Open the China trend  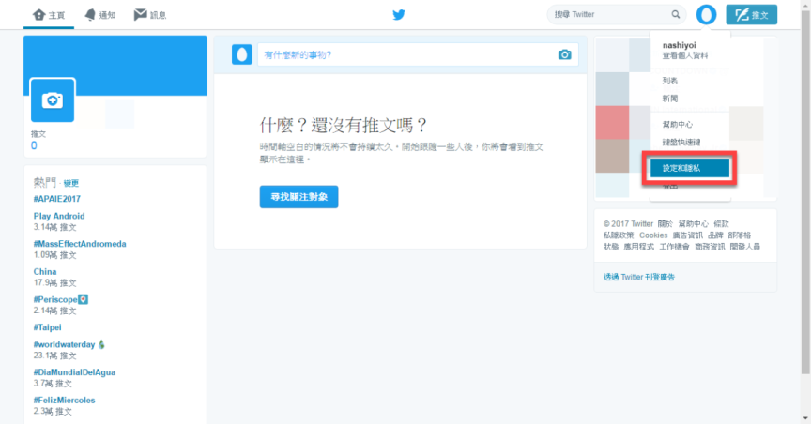pyautogui.click(x=45, y=271)
